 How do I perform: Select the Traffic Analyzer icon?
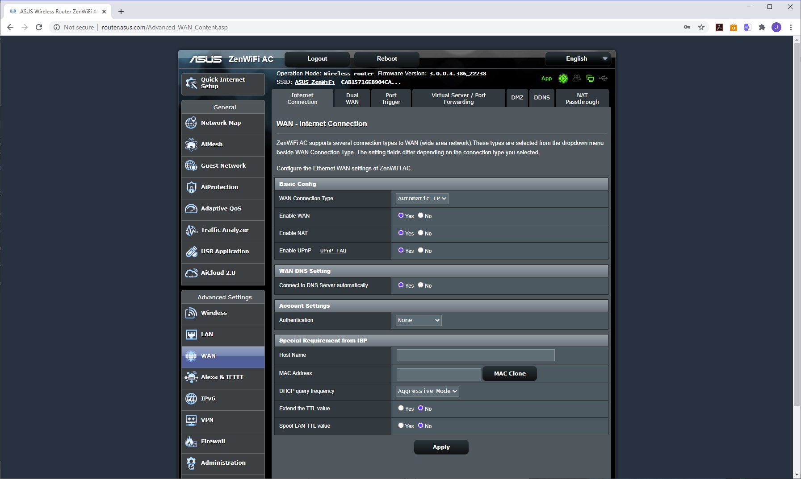[191, 230]
